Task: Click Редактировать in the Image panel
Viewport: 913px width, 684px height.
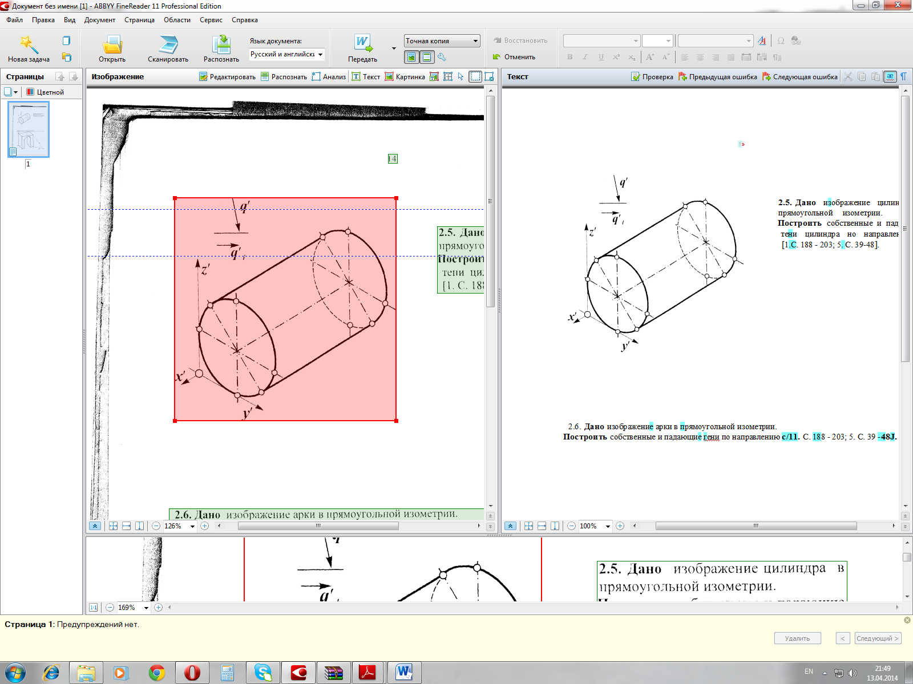Action: coord(227,77)
